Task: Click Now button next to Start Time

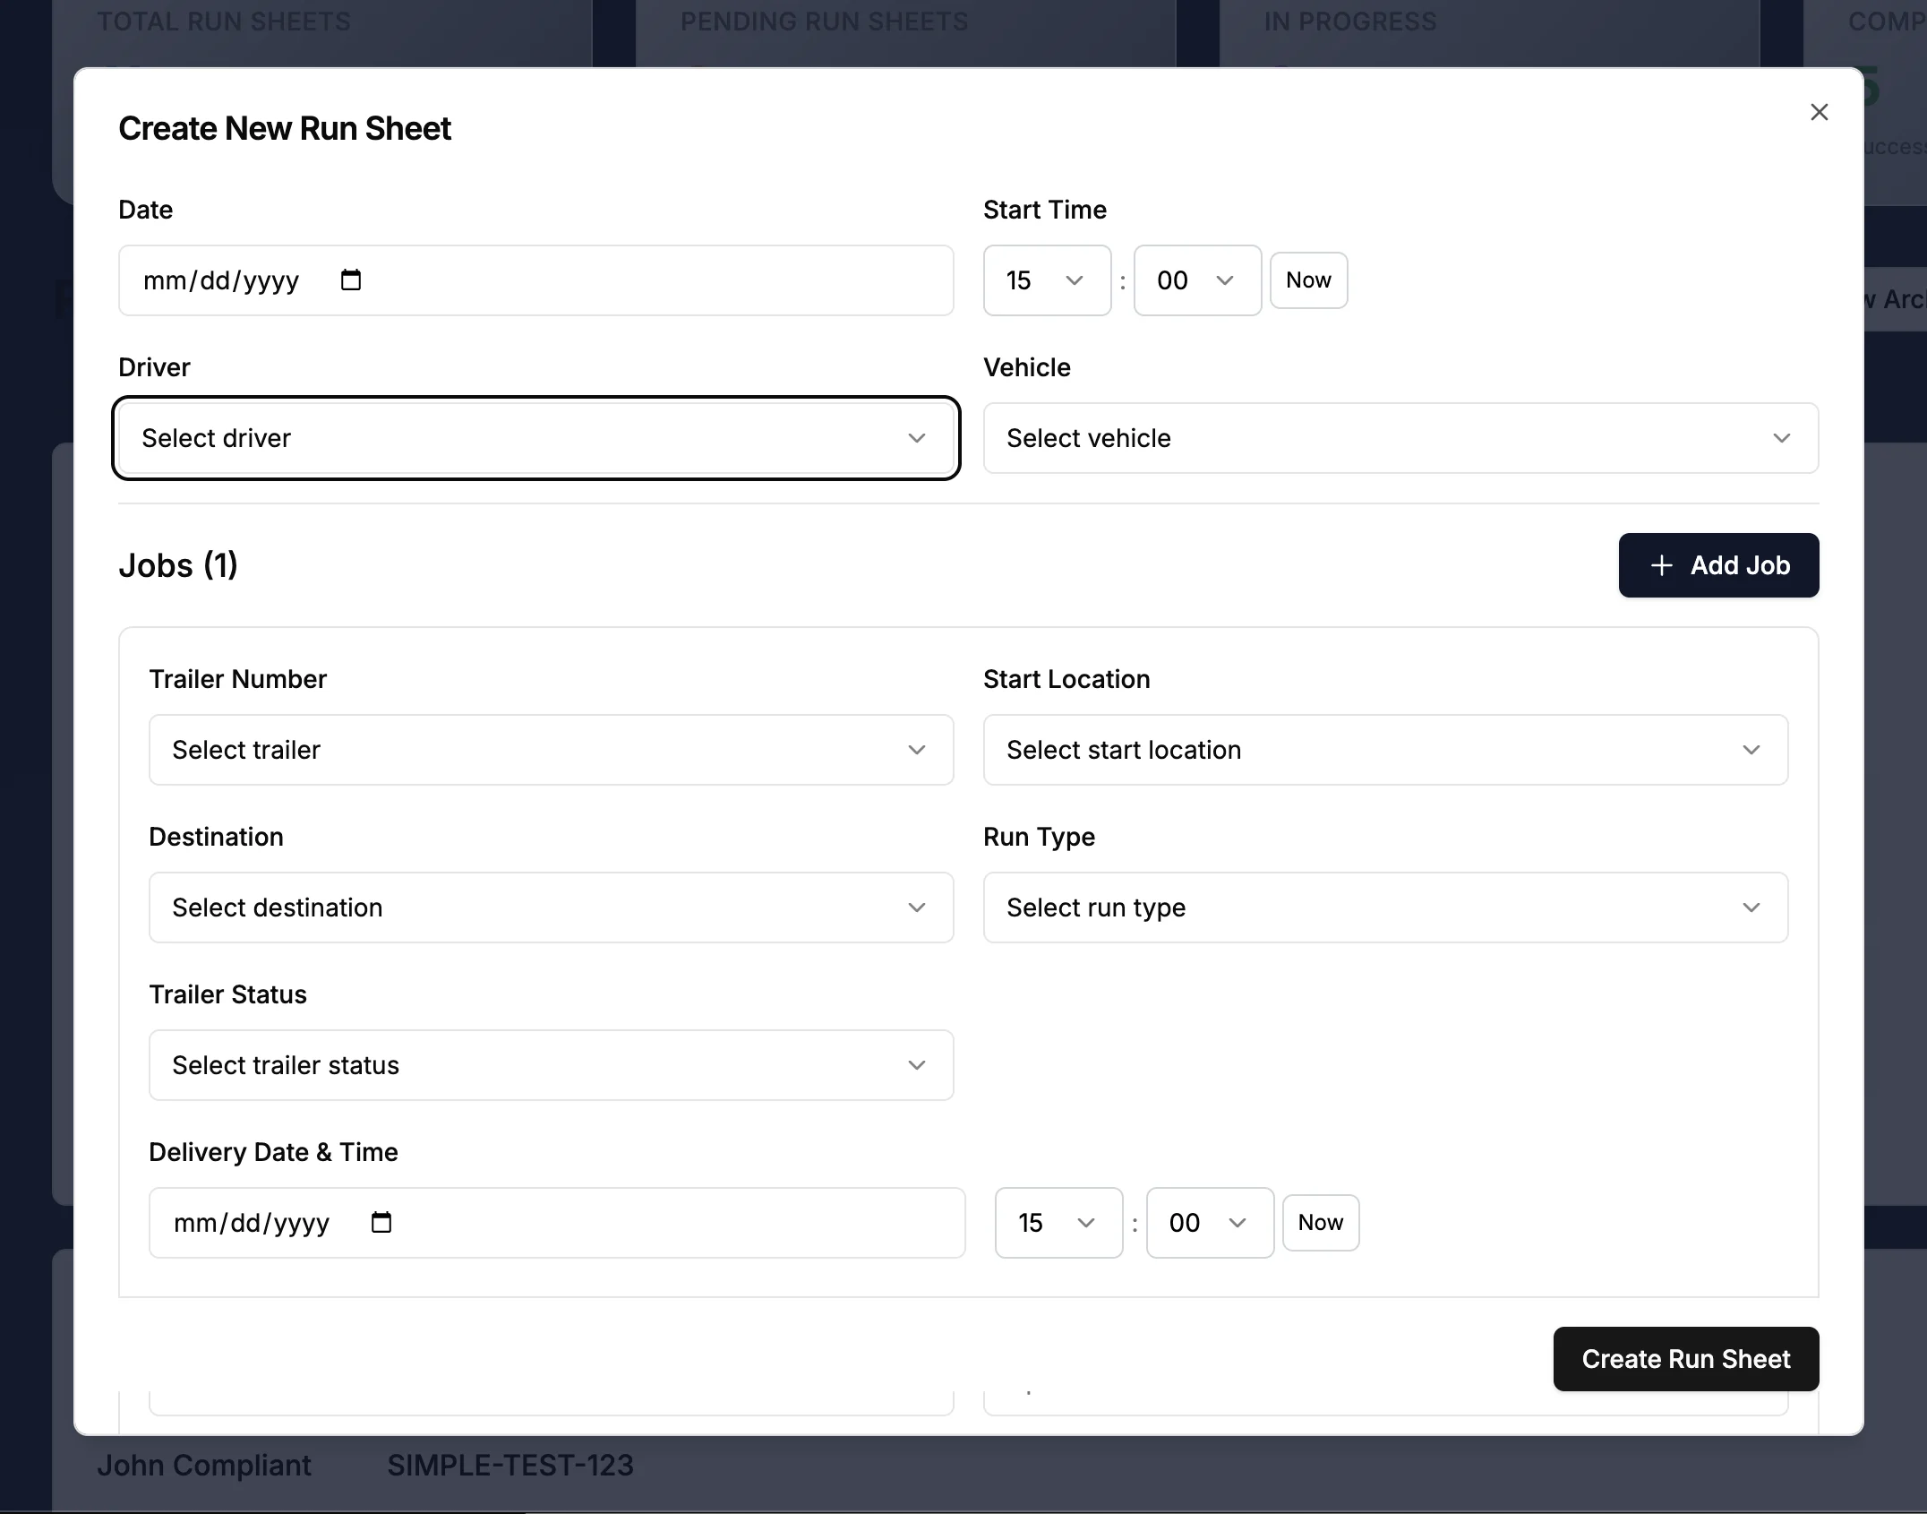Action: click(1308, 280)
